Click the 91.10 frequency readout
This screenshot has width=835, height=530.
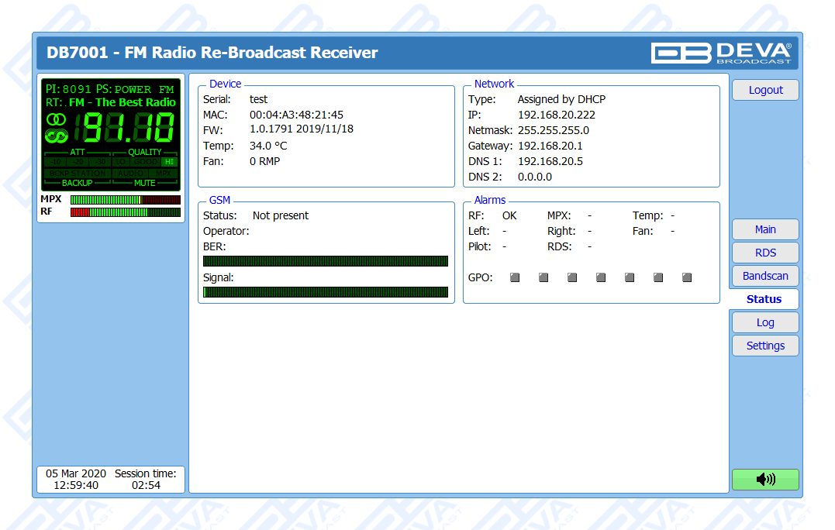[128, 128]
